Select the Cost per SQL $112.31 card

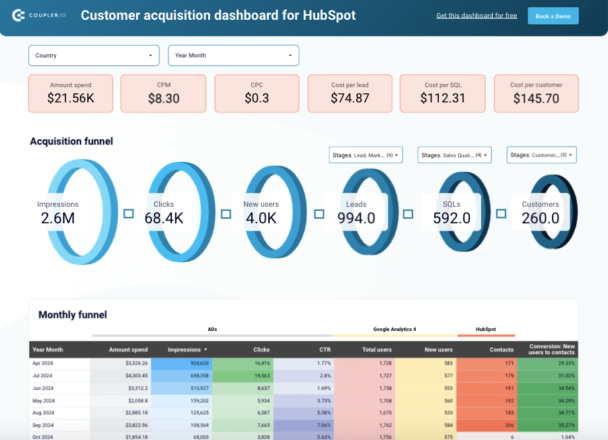tap(443, 94)
